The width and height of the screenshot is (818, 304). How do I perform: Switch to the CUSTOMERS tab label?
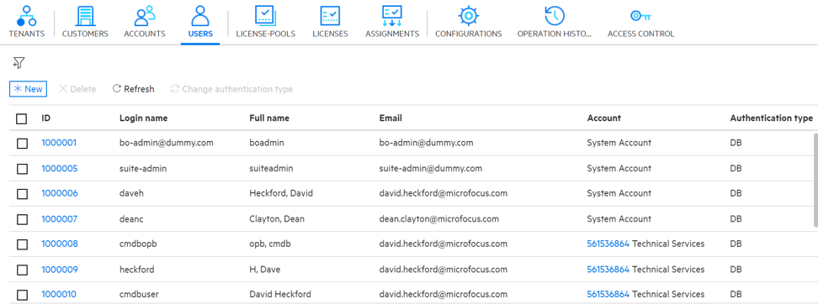click(x=85, y=34)
